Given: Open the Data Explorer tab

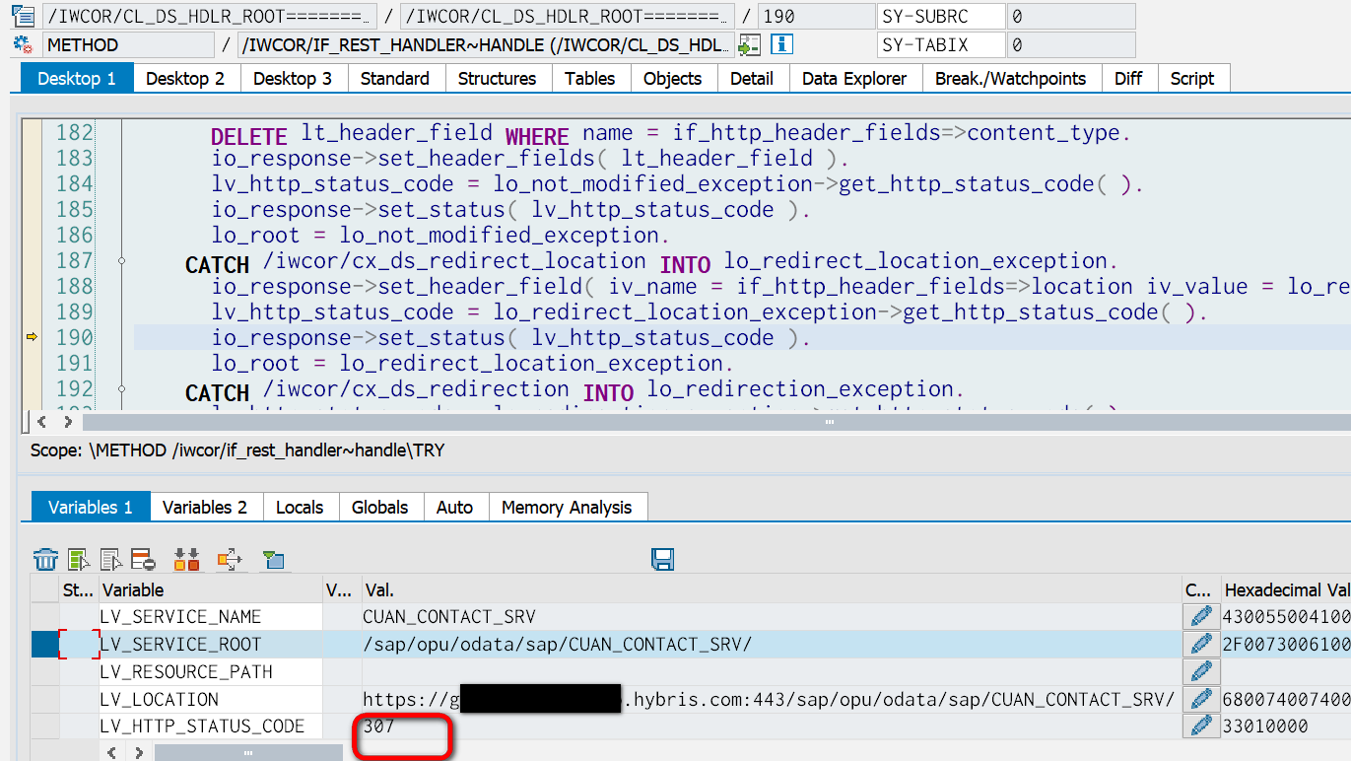Looking at the screenshot, I should tap(854, 79).
